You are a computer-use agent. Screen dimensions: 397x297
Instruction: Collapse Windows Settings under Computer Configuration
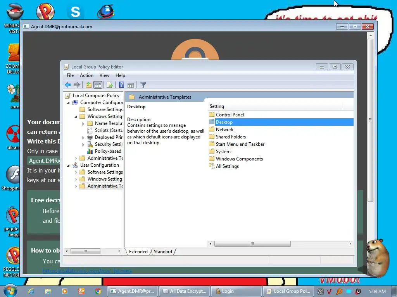pyautogui.click(x=76, y=117)
